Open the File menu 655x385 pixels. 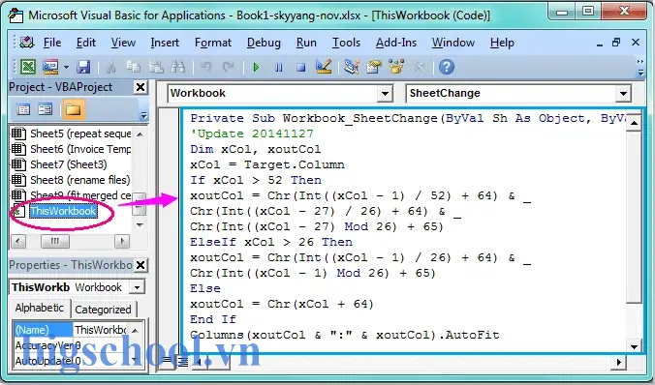point(52,43)
